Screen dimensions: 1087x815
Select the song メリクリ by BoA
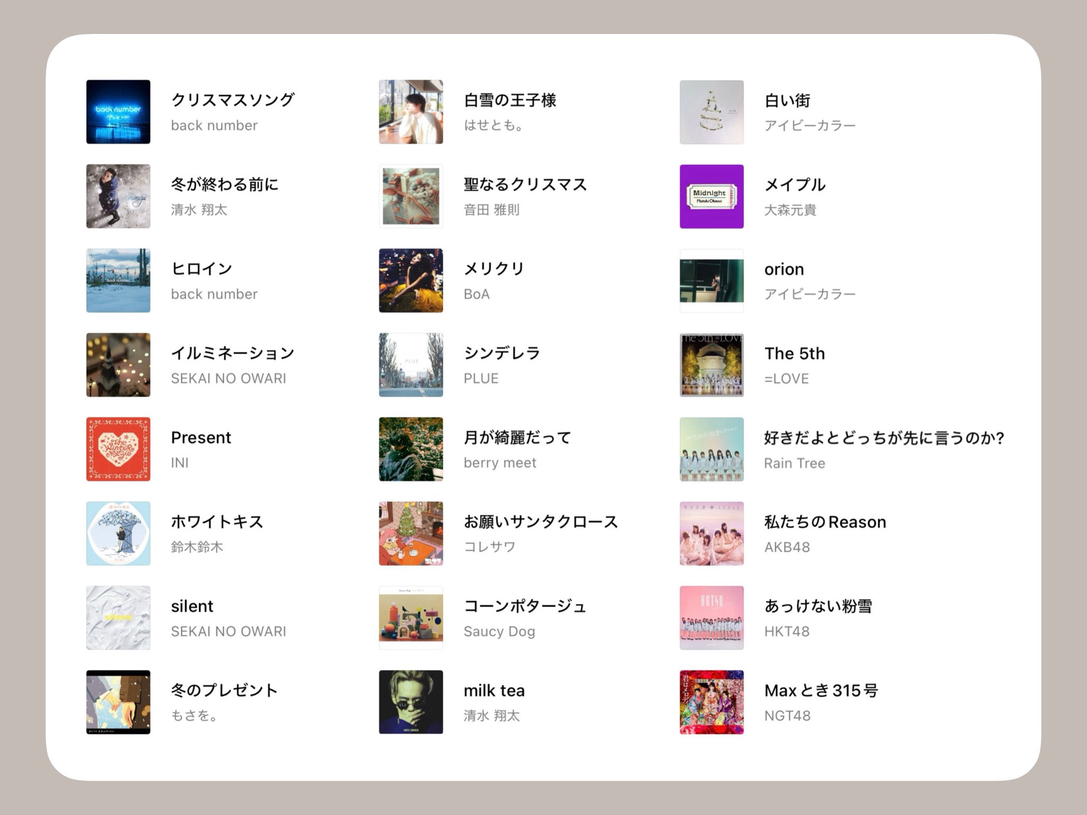tap(494, 268)
